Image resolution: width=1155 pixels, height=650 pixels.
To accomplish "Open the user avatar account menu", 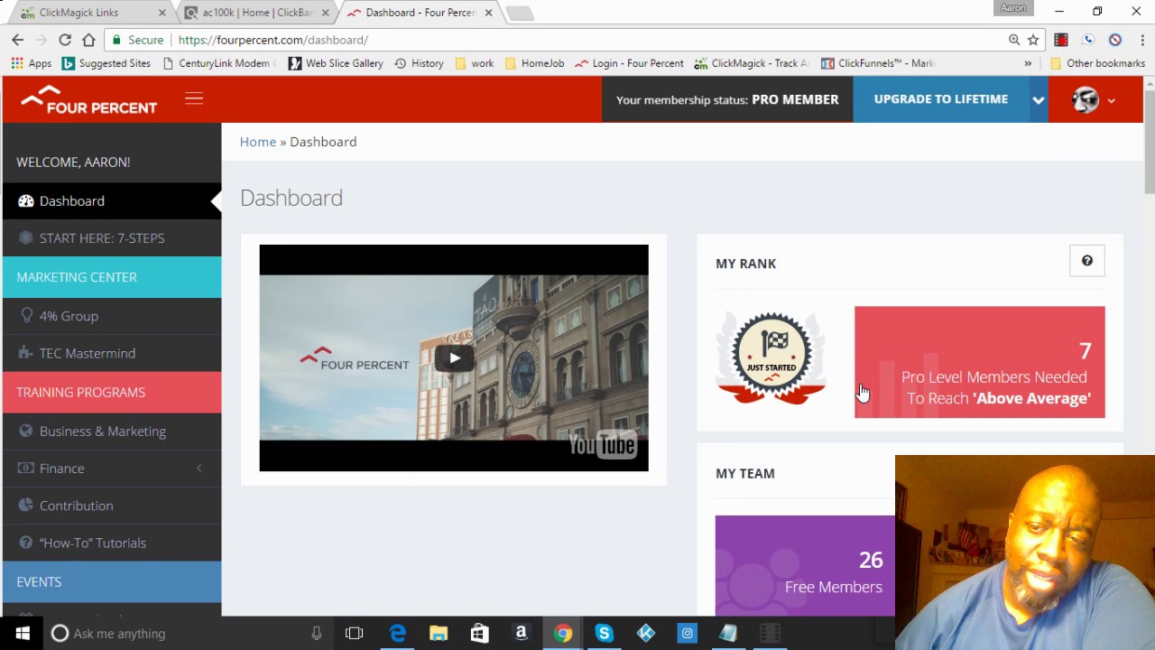I will pyautogui.click(x=1094, y=100).
